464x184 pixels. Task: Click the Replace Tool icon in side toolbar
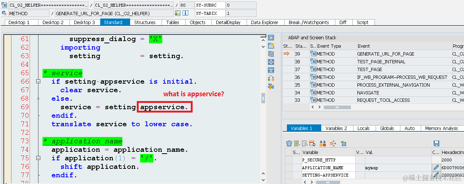[271, 54]
